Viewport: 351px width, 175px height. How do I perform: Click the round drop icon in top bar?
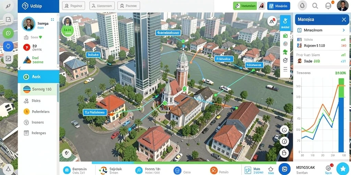302,6
